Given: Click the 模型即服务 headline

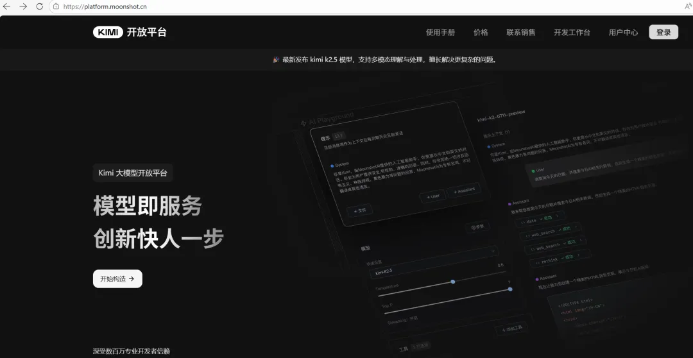Looking at the screenshot, I should (148, 206).
